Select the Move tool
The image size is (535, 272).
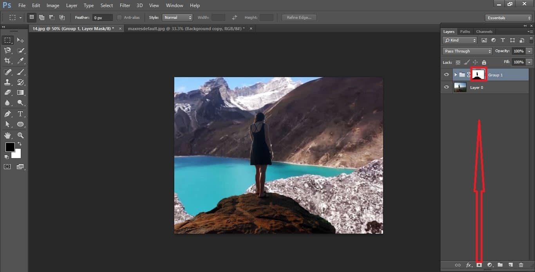tap(20, 40)
